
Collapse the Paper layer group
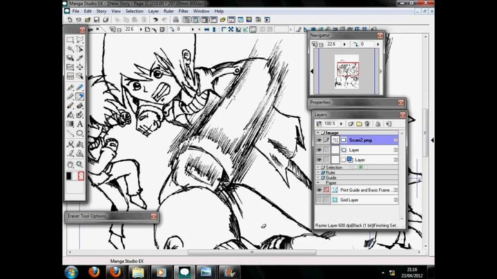pyautogui.click(x=318, y=183)
